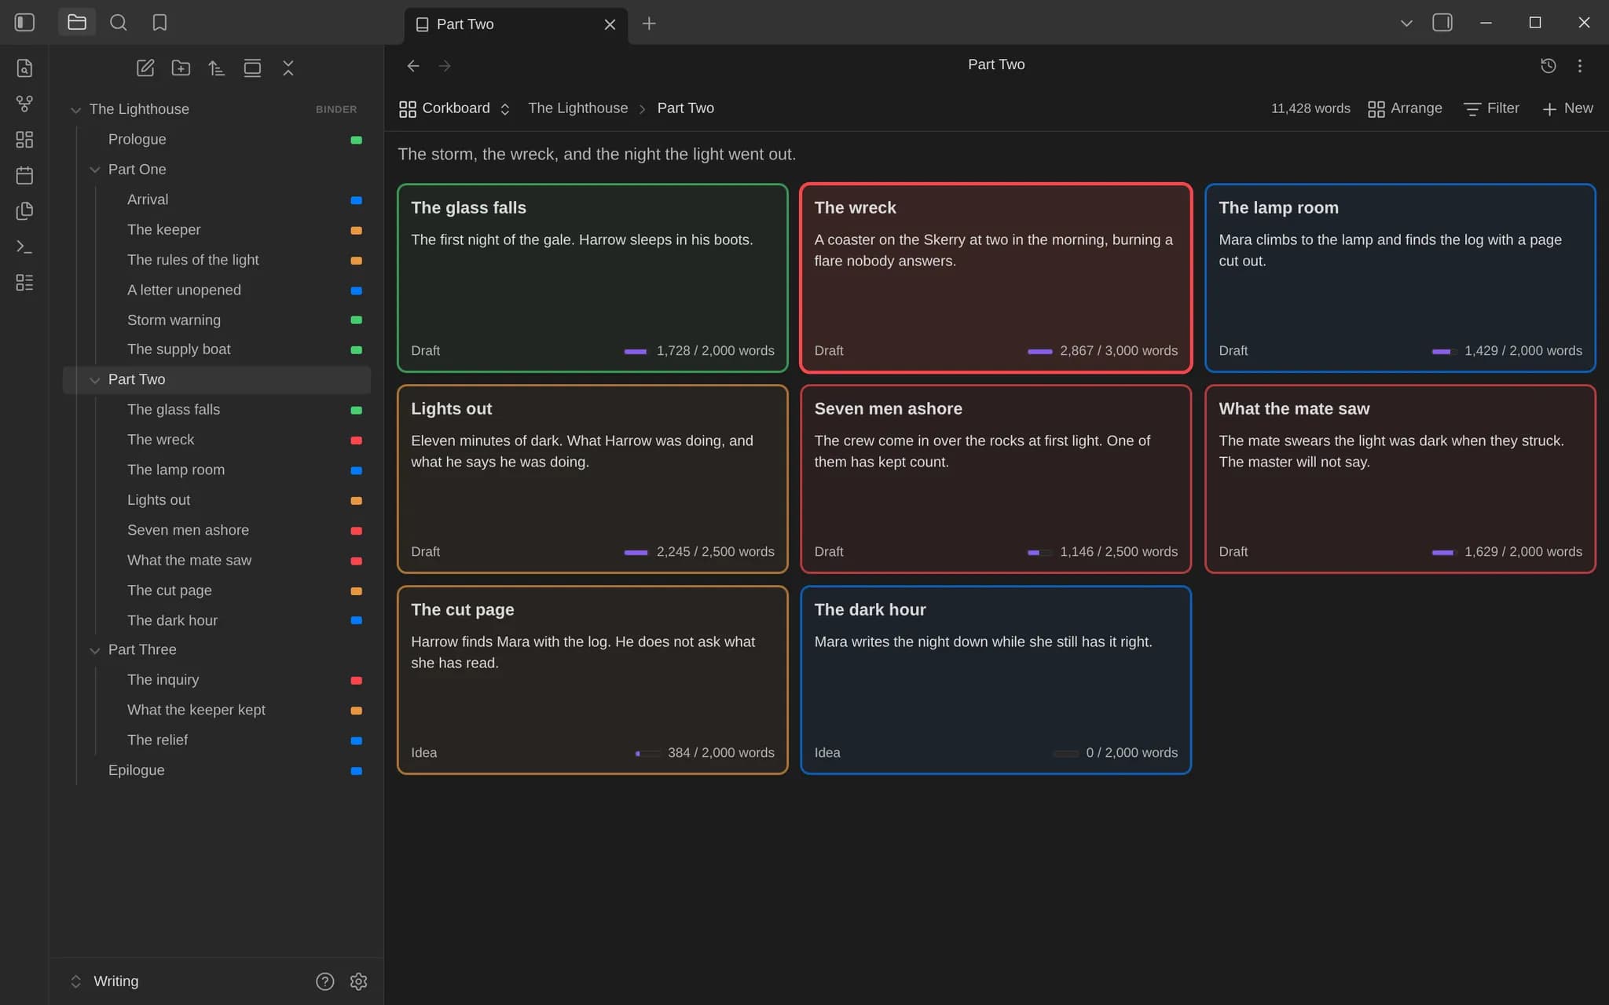Open the calendar ribbon icon
The image size is (1609, 1005).
pyautogui.click(x=24, y=175)
